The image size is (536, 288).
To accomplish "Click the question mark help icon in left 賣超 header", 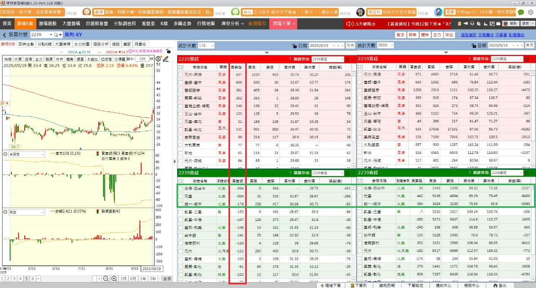I will coord(290,173).
